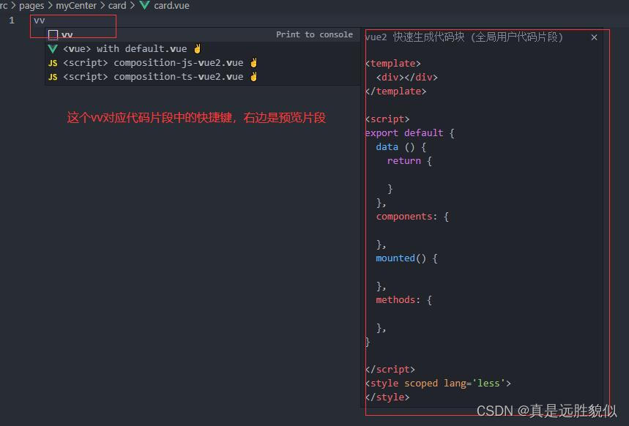The image size is (629, 426).
Task: Click the hand emoji after composition-js-vue2.vue
Action: [x=253, y=62]
